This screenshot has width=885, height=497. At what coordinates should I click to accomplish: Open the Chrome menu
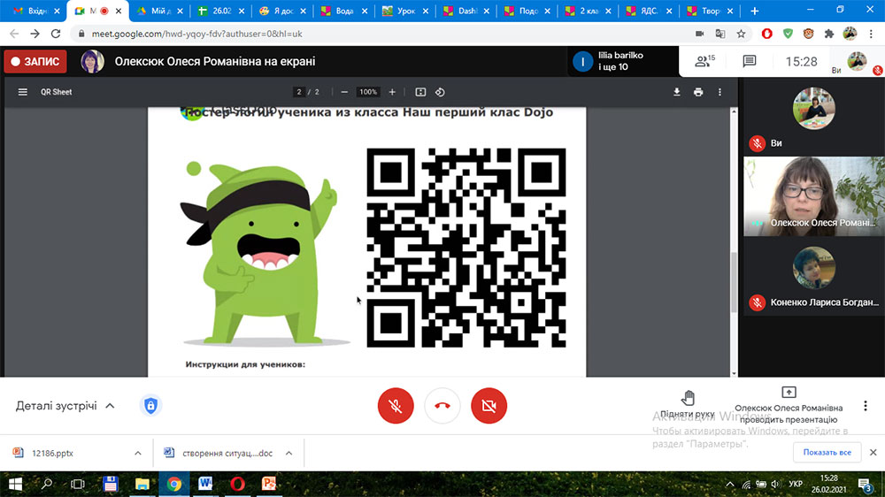click(x=872, y=34)
